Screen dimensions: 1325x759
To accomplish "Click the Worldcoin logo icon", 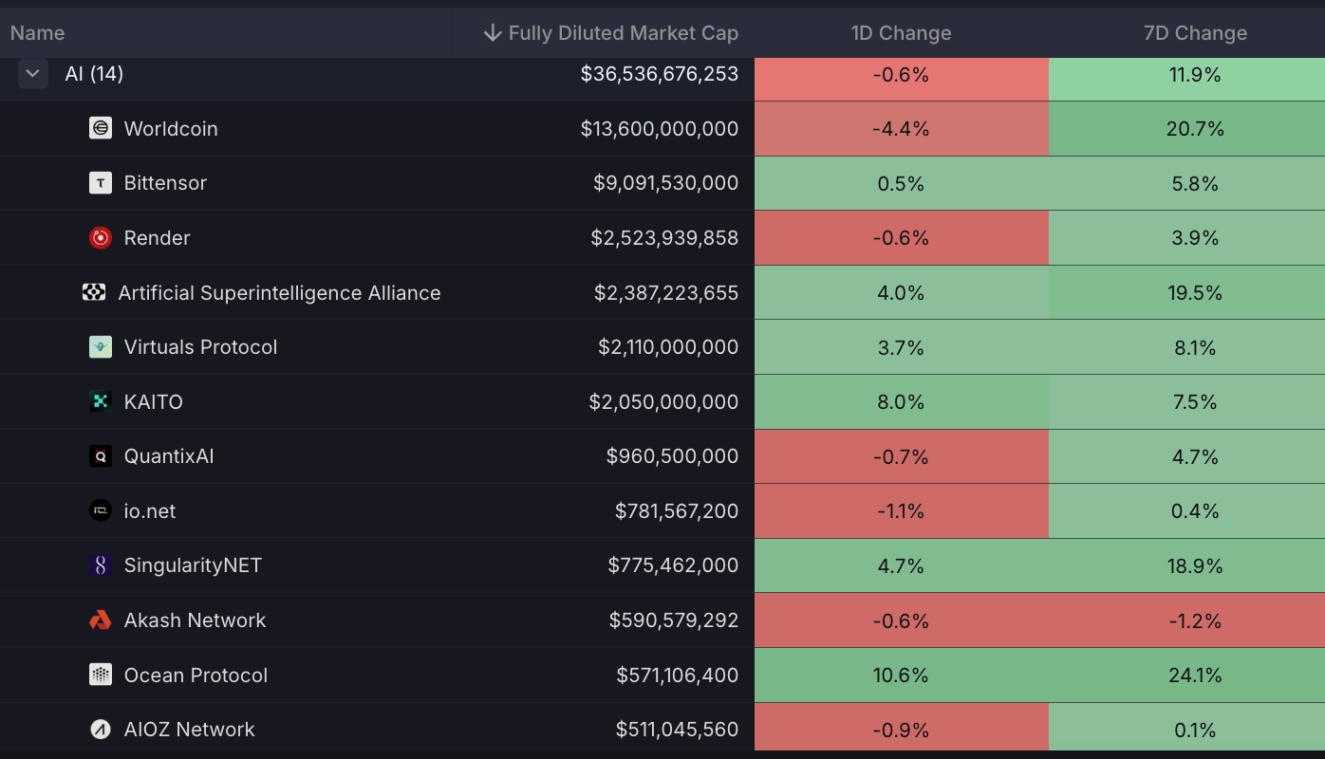I will tap(101, 128).
